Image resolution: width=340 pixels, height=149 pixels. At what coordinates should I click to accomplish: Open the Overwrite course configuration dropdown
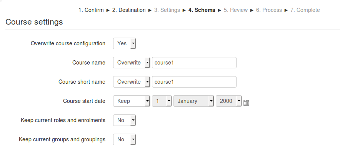coord(125,43)
